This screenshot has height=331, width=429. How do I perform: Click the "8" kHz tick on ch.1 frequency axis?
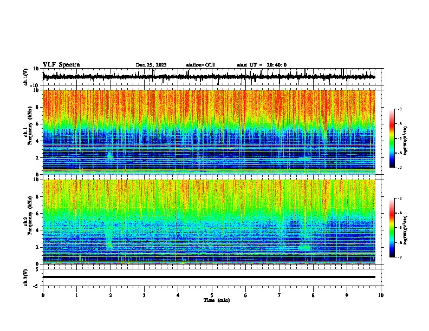point(38,107)
